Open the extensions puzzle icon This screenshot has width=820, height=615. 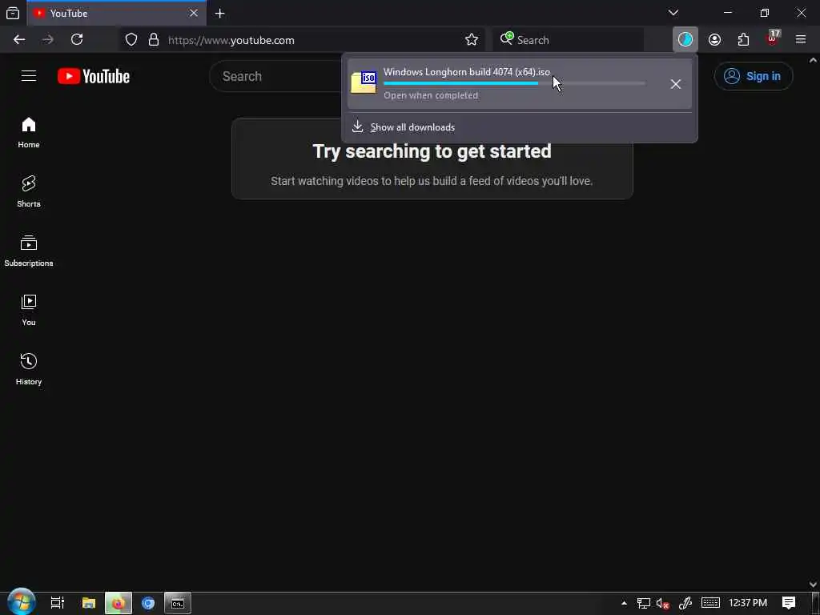click(x=743, y=40)
